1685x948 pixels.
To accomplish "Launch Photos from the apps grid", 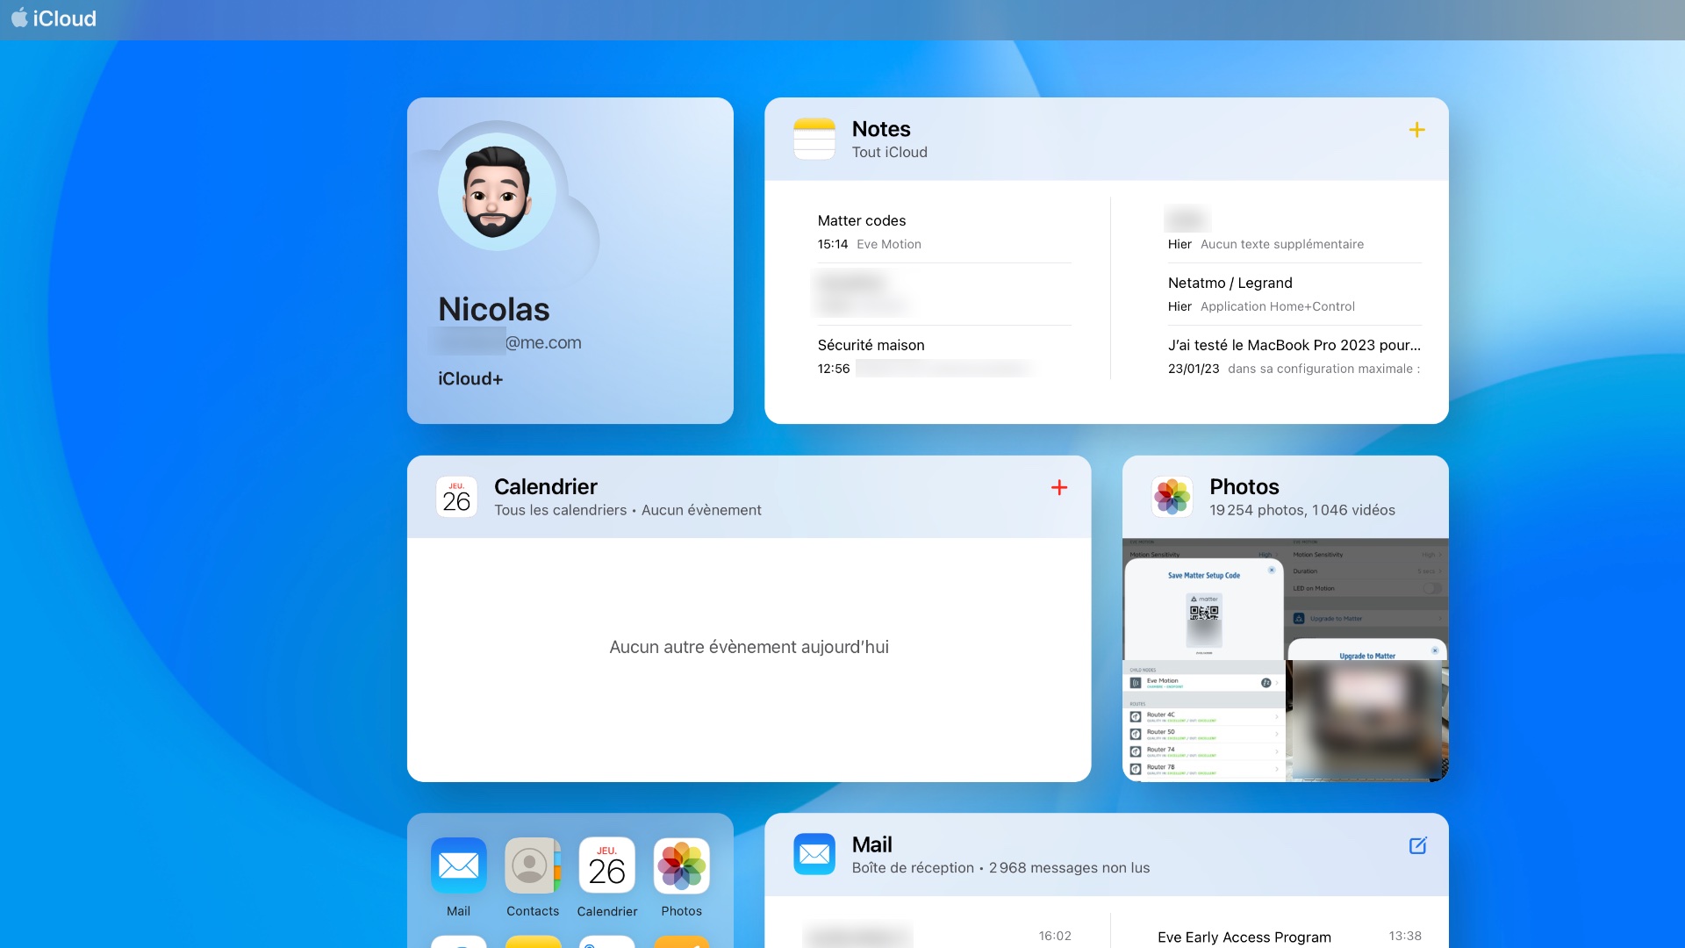I will click(681, 865).
